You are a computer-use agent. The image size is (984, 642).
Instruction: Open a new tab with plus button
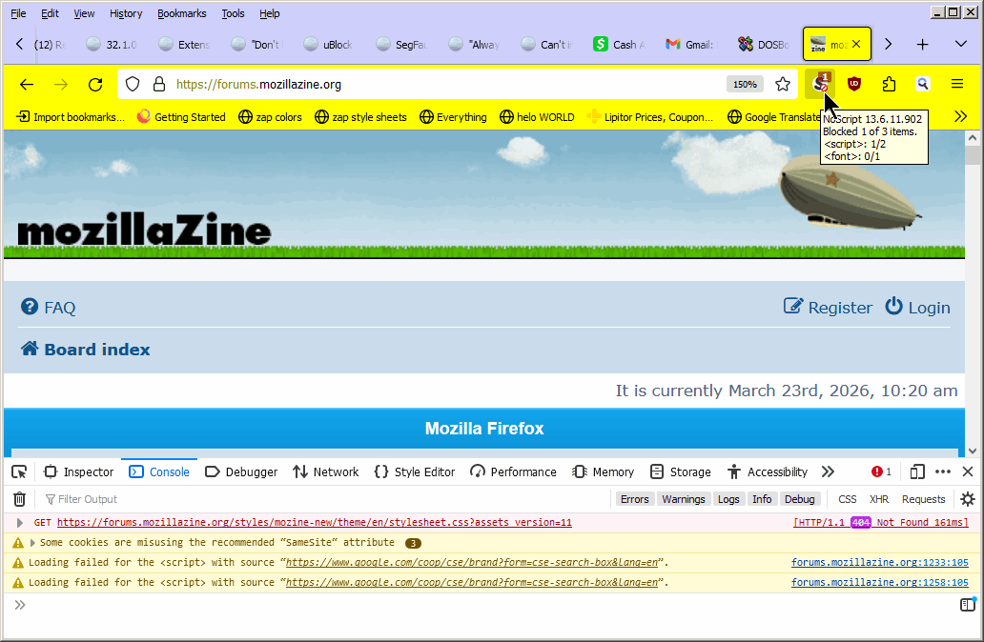pyautogui.click(x=923, y=45)
